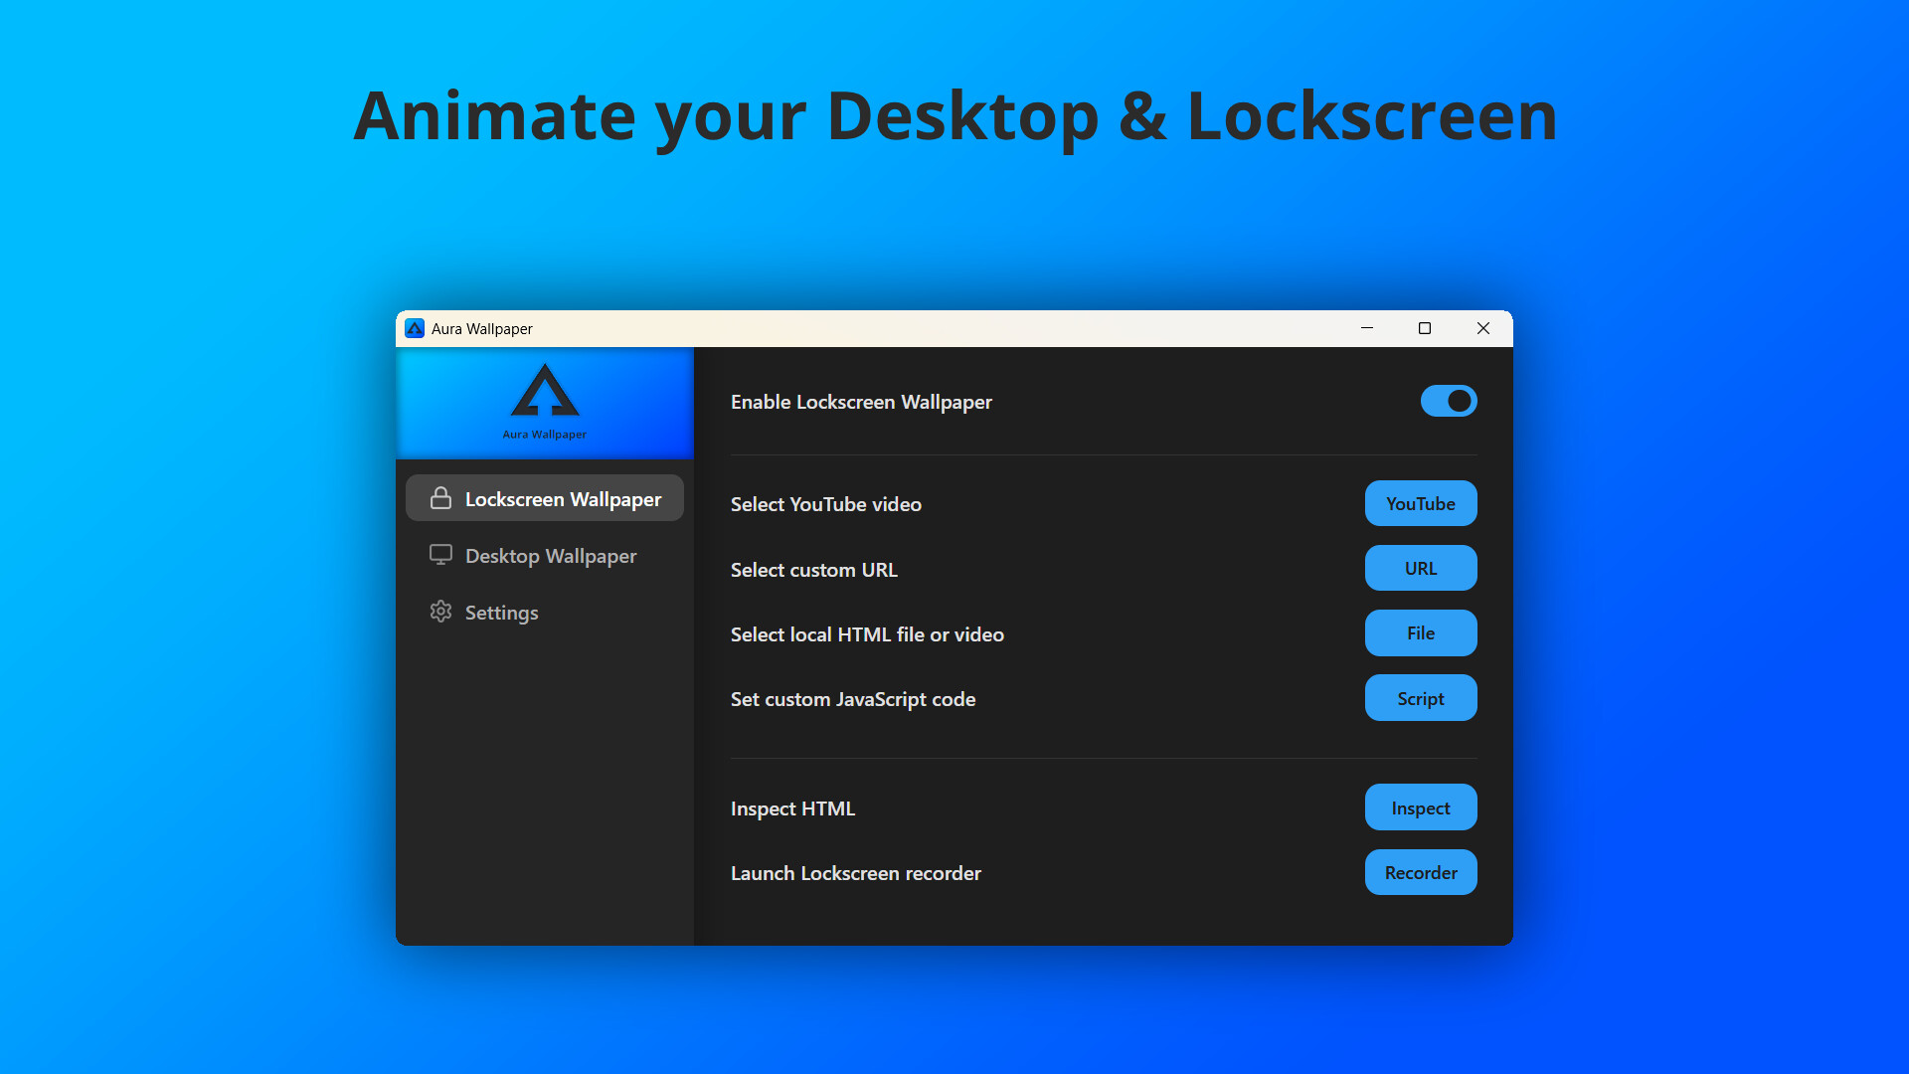
Task: Open Settings using the gear icon
Action: point(440,612)
